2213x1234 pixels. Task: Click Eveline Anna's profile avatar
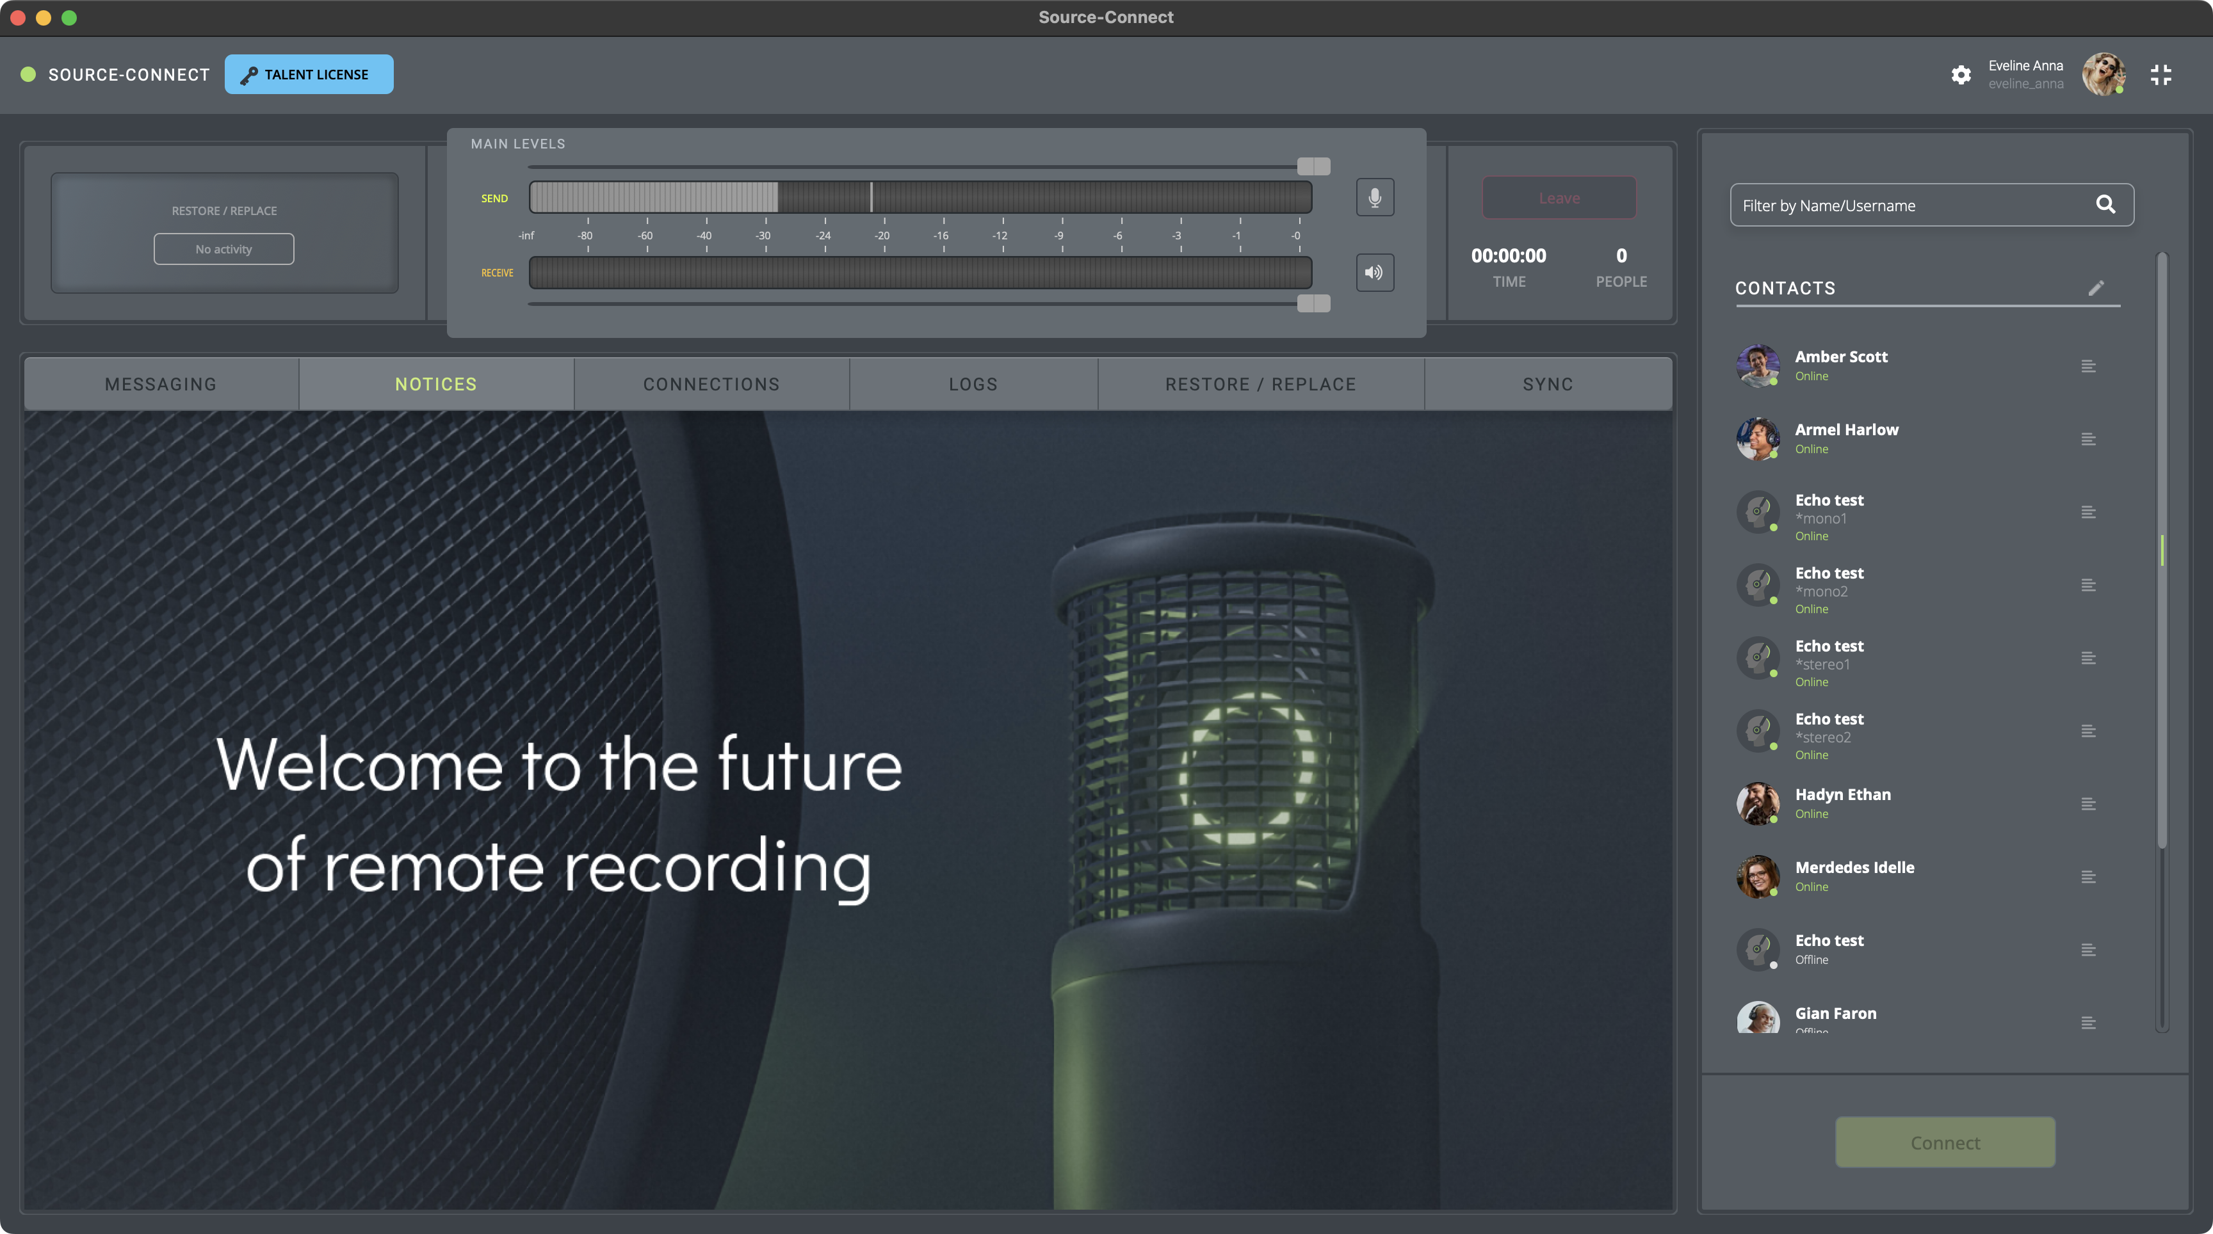[x=2103, y=74]
